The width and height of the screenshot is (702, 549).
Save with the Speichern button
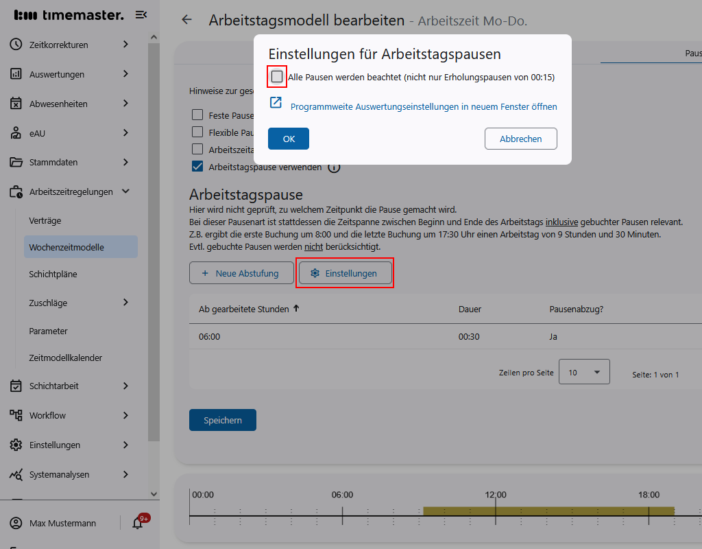(222, 419)
